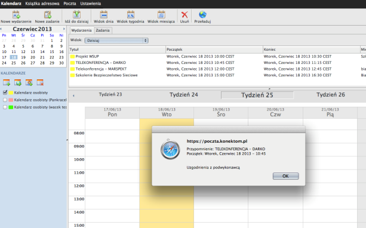
Task: Select day 25 in the mini calendar
Action: click(x=14, y=63)
